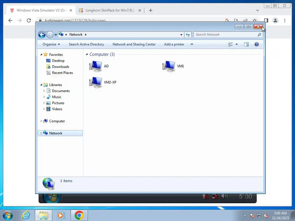295x221 pixels.
Task: Select Libraries in the navigation pane
Action: coord(56,85)
